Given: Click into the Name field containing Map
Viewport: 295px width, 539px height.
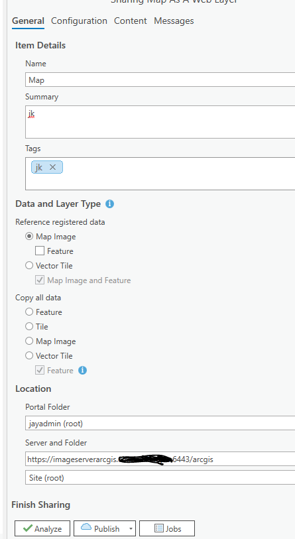Looking at the screenshot, I should click(160, 80).
